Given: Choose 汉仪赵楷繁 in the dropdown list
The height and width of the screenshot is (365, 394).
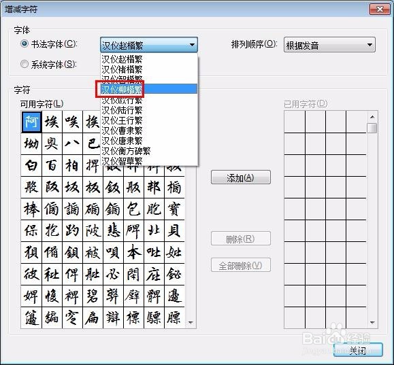Looking at the screenshot, I should (x=149, y=59).
